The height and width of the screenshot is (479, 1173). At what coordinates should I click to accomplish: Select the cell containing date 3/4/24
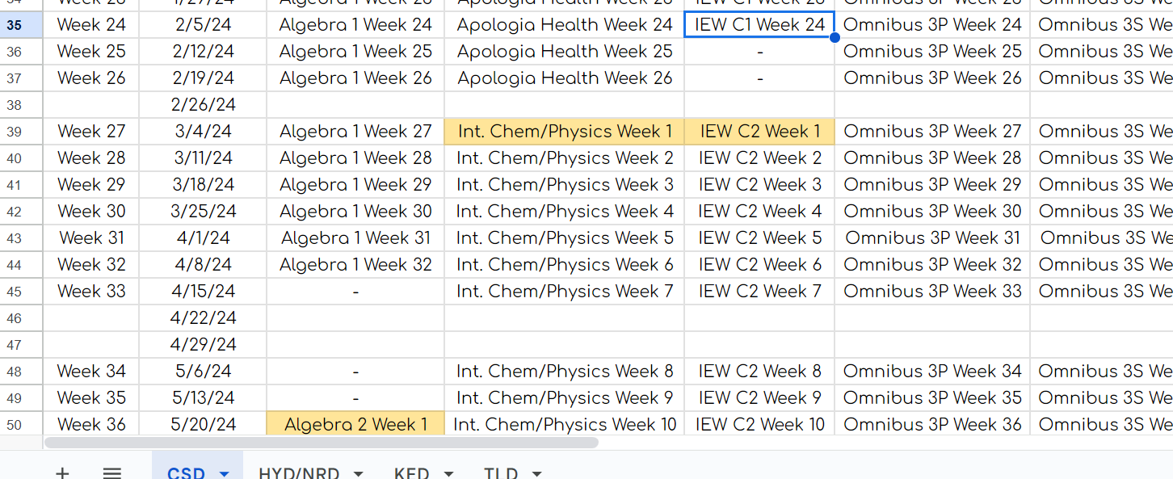[x=203, y=132]
